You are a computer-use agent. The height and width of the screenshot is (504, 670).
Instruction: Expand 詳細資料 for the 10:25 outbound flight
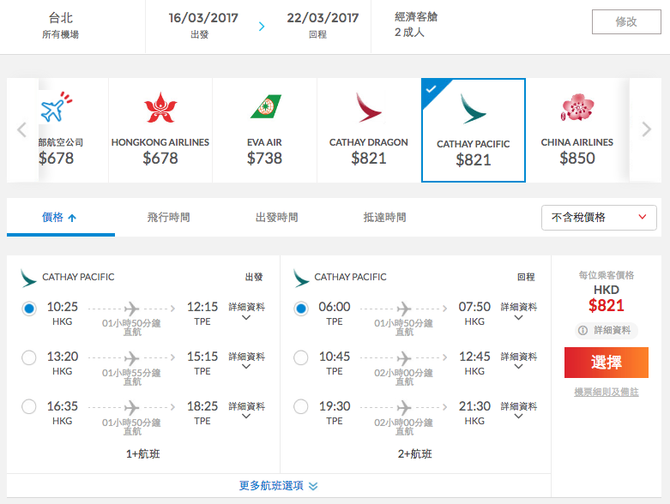(x=246, y=311)
